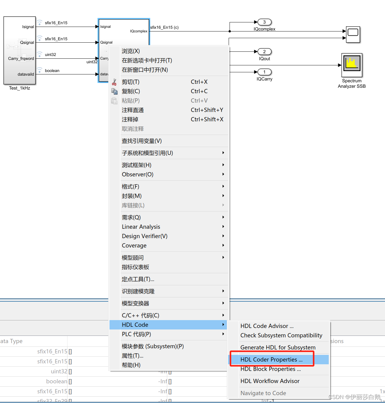This screenshot has width=385, height=403.
Task: Select the Cut (scissors) icon in context menu
Action: [x=114, y=82]
